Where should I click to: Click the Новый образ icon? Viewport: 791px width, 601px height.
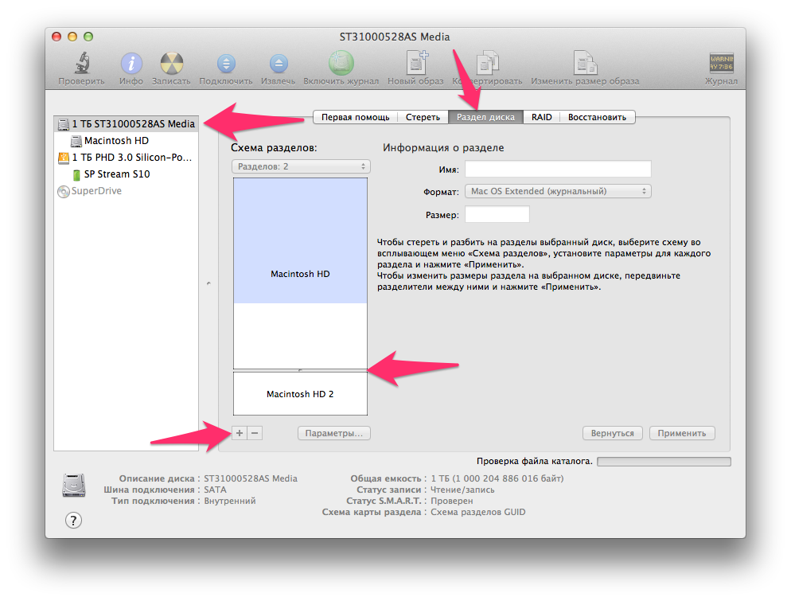(417, 63)
